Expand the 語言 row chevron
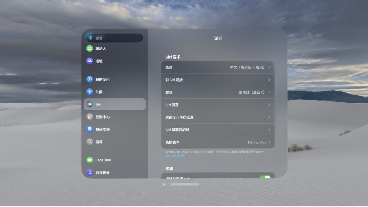 [x=269, y=67]
